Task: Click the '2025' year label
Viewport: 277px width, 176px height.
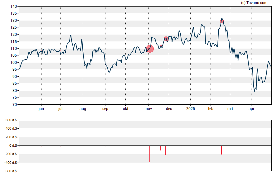Action: pyautogui.click(x=190, y=108)
